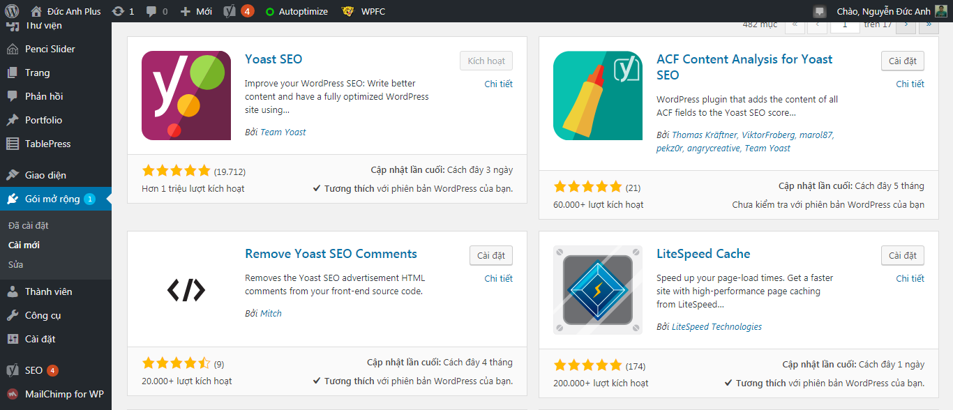Install the LiteSpeed Cache plugin
953x410 pixels.
[x=902, y=256]
